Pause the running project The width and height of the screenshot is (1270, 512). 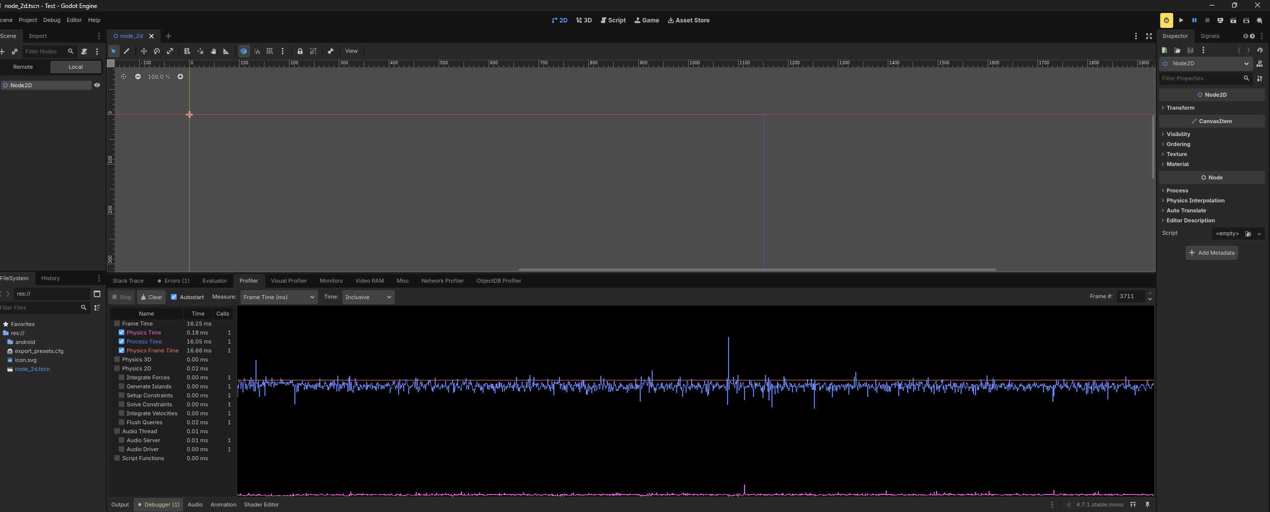click(x=1194, y=20)
